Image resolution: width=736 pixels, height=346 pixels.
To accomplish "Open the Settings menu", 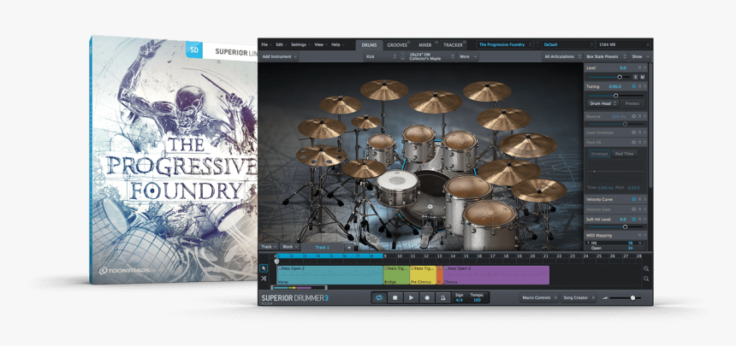I will point(300,44).
